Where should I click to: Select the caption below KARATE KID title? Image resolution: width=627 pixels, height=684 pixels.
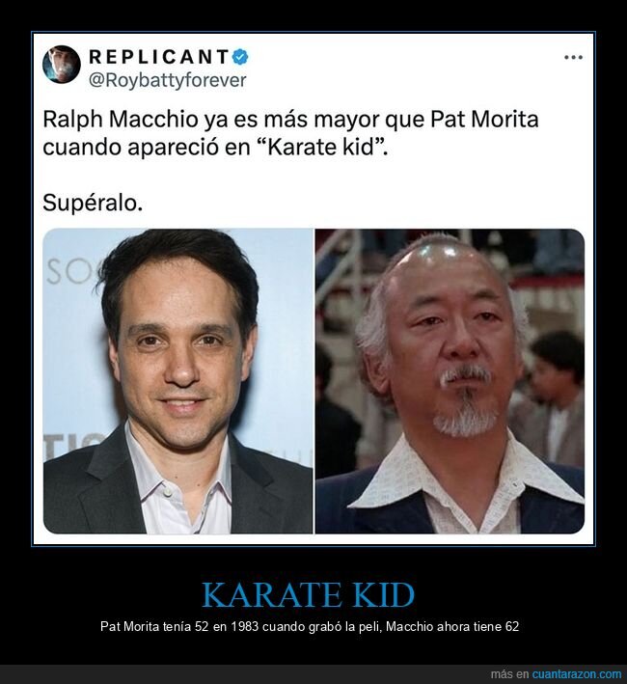point(310,626)
